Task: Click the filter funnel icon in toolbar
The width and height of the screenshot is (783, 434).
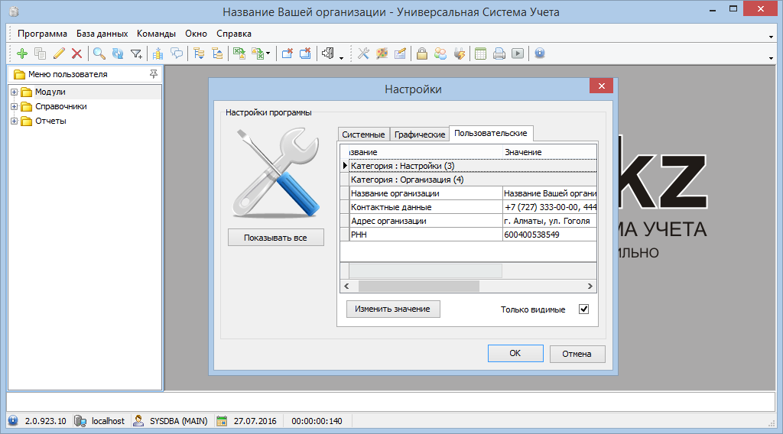Action: 136,53
